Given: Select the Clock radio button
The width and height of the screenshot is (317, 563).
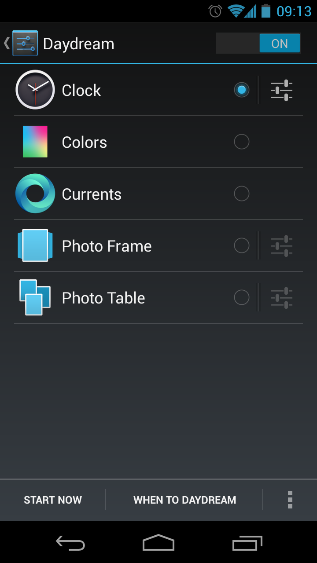Looking at the screenshot, I should 241,90.
